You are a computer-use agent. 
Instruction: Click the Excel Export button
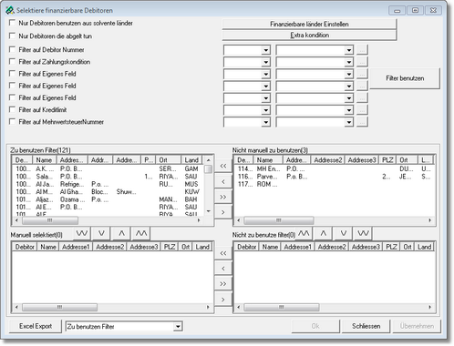[36, 326]
